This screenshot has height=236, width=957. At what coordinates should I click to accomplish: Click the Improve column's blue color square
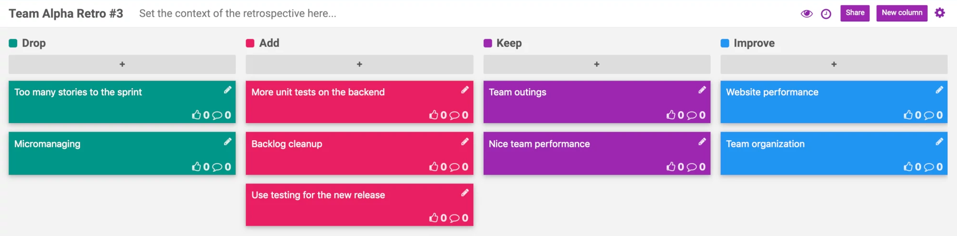coord(725,43)
